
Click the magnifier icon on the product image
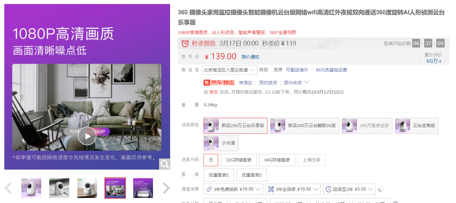coord(164,164)
